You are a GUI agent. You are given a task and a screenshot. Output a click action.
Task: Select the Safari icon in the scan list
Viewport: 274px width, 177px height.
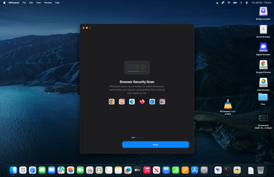click(x=152, y=102)
